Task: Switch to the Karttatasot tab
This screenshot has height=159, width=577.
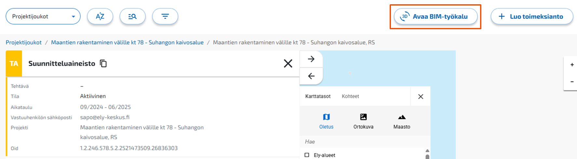Action: pyautogui.click(x=318, y=96)
